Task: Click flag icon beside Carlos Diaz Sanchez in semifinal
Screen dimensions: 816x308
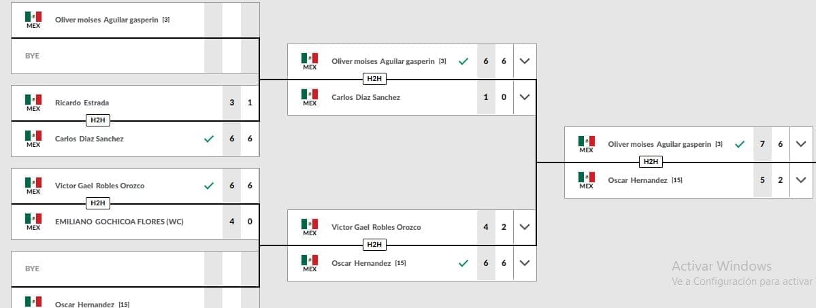Action: pyautogui.click(x=310, y=94)
